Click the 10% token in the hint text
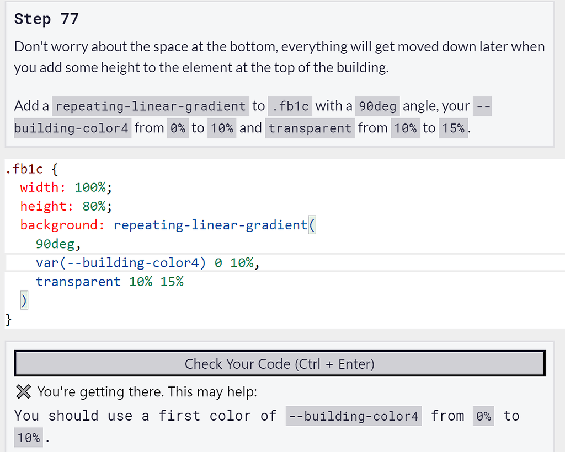This screenshot has width=565, height=452. click(x=28, y=437)
